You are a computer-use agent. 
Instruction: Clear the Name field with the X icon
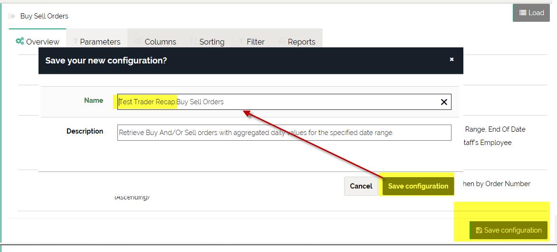(444, 102)
